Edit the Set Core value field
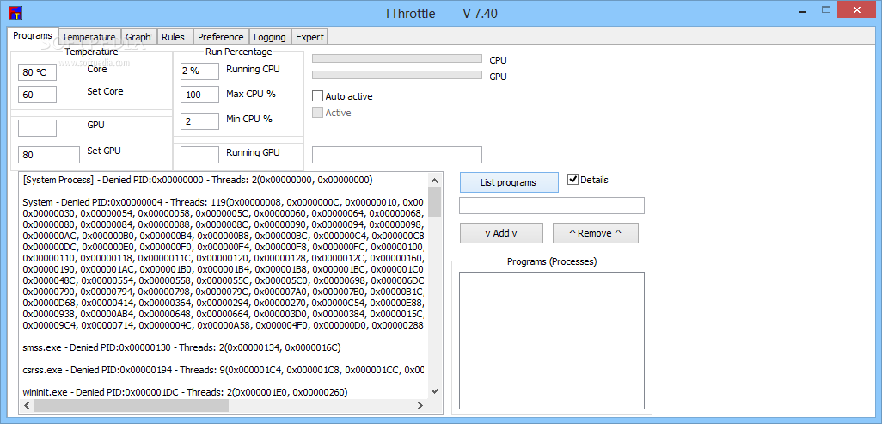The image size is (882, 424). click(38, 95)
